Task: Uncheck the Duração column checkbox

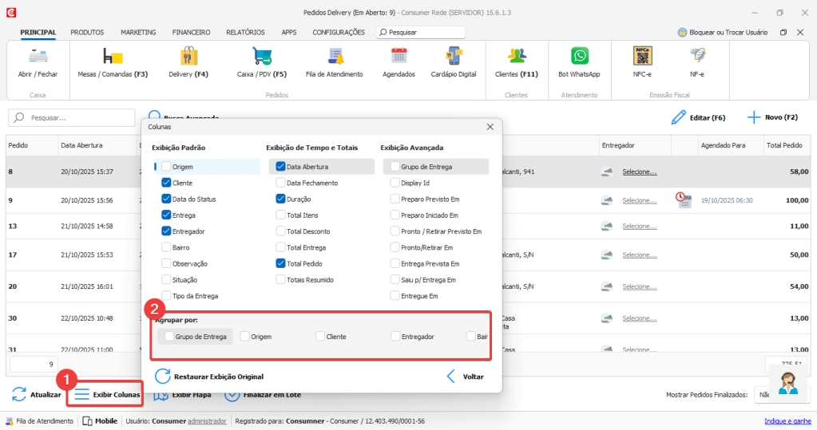Action: (280, 199)
